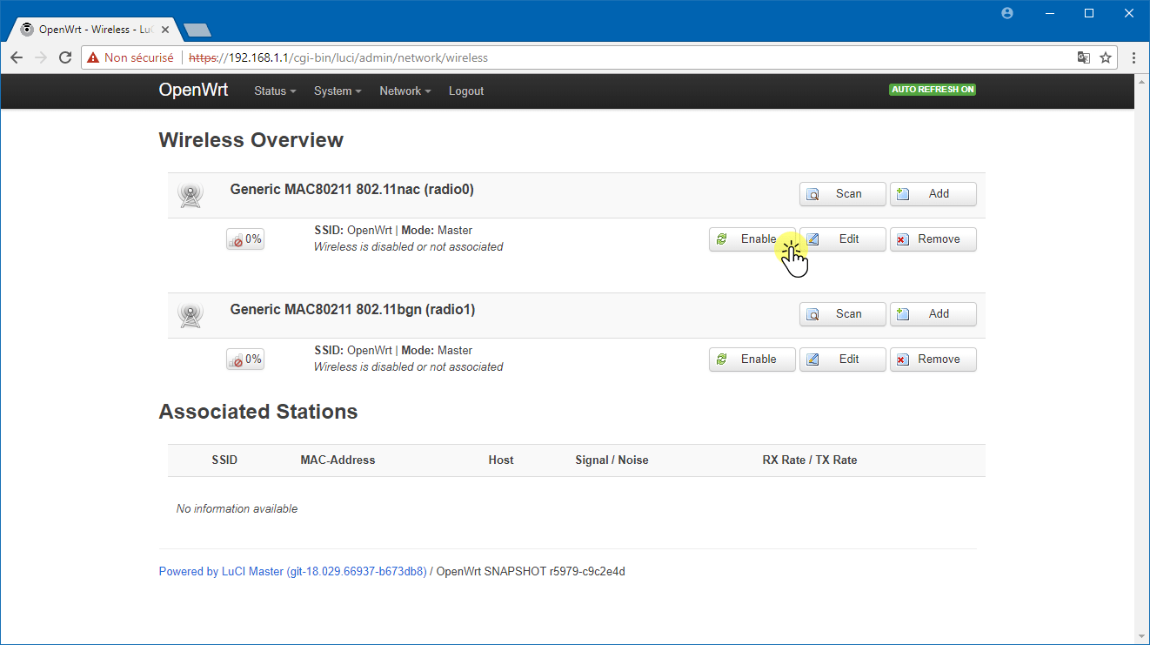The height and width of the screenshot is (645, 1150).
Task: Open the Status dropdown menu
Action: click(x=275, y=91)
